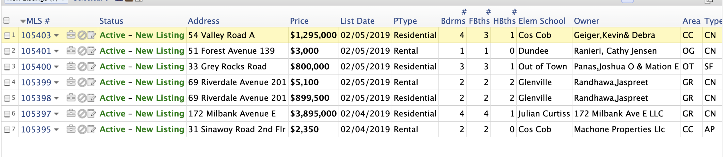
Task: Open MLS listing 105397 link
Action: (x=36, y=114)
